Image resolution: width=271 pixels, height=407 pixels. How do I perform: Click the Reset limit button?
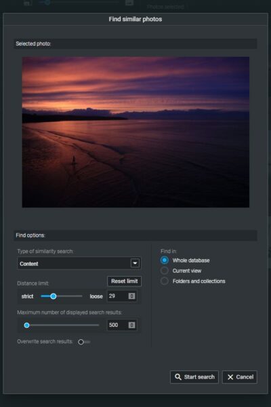124,281
